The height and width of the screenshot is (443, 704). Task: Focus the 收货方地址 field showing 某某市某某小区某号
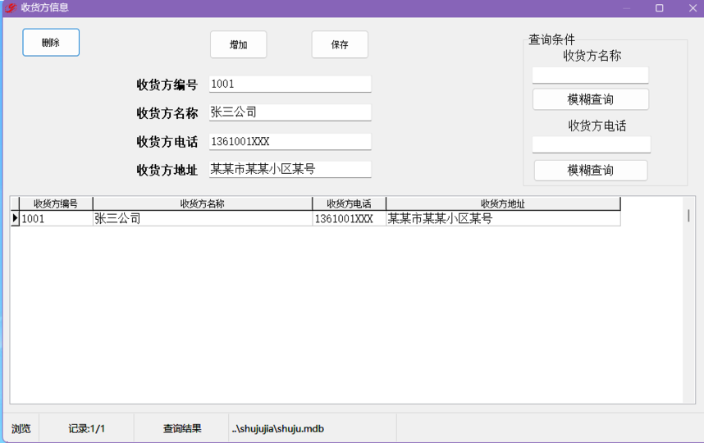290,169
